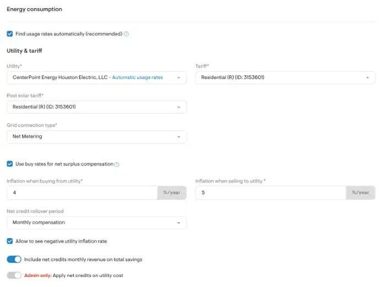Uncheck Find usage rates automatically checkbox
Viewport: 382px width, 287px height.
[10, 34]
